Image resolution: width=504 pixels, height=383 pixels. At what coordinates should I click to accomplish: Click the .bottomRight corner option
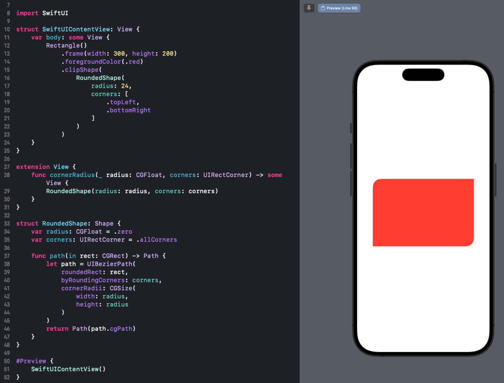click(129, 110)
